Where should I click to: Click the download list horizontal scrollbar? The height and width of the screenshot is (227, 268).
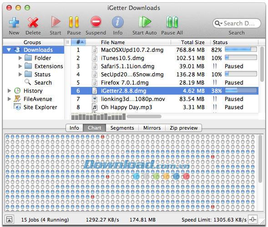(x=144, y=116)
